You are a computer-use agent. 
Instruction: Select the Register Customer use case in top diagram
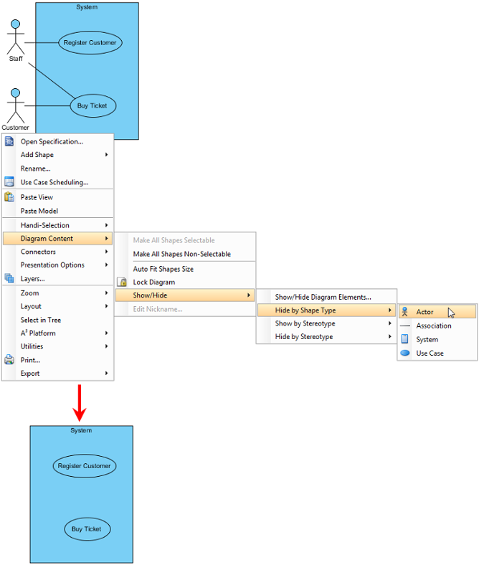point(90,42)
